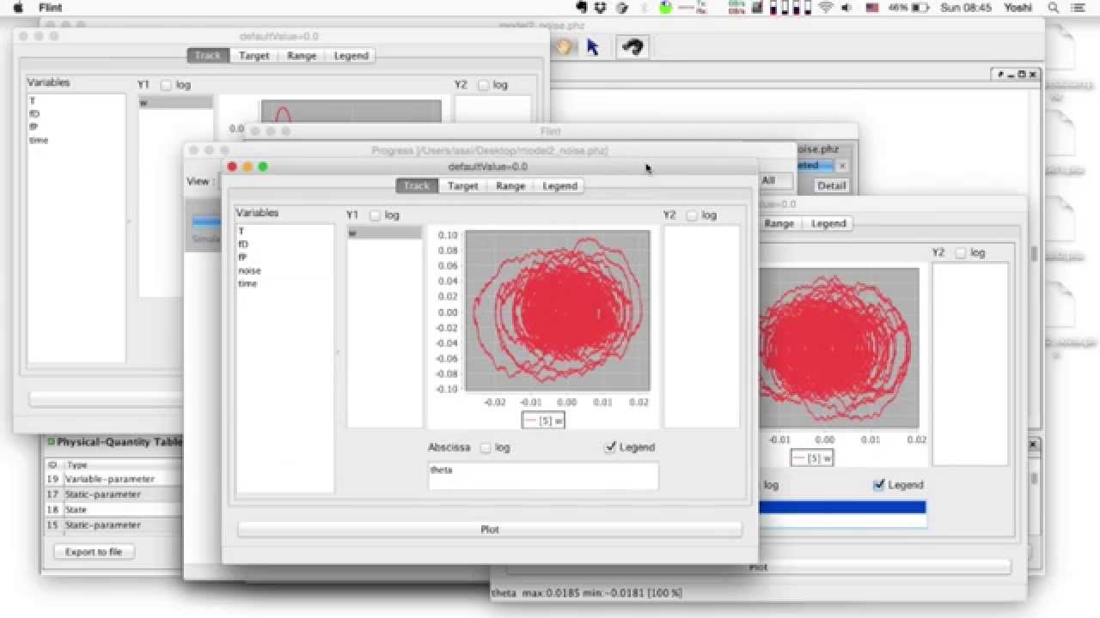Maximize the internal frame in main window
The image size is (1100, 618).
1022,75
